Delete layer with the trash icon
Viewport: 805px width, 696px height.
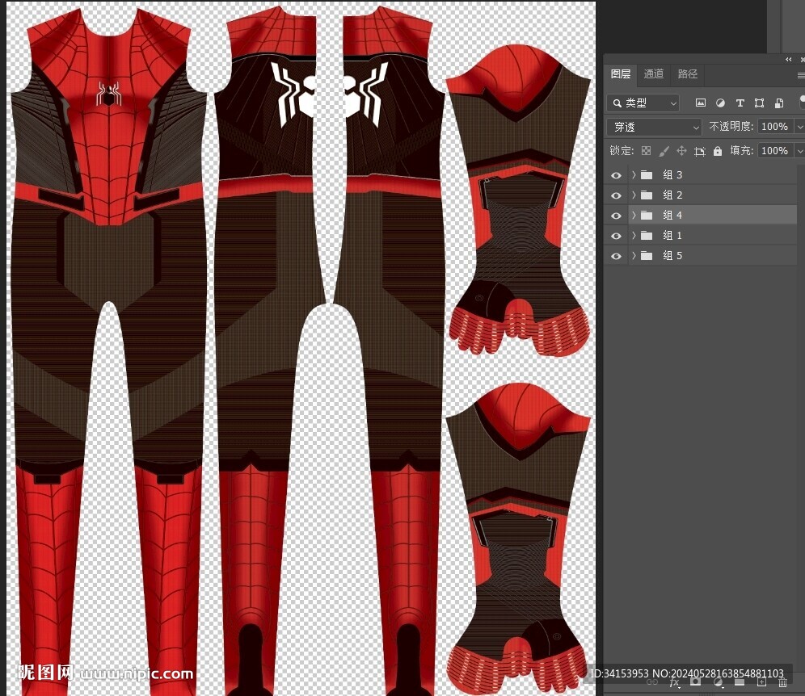tap(782, 682)
